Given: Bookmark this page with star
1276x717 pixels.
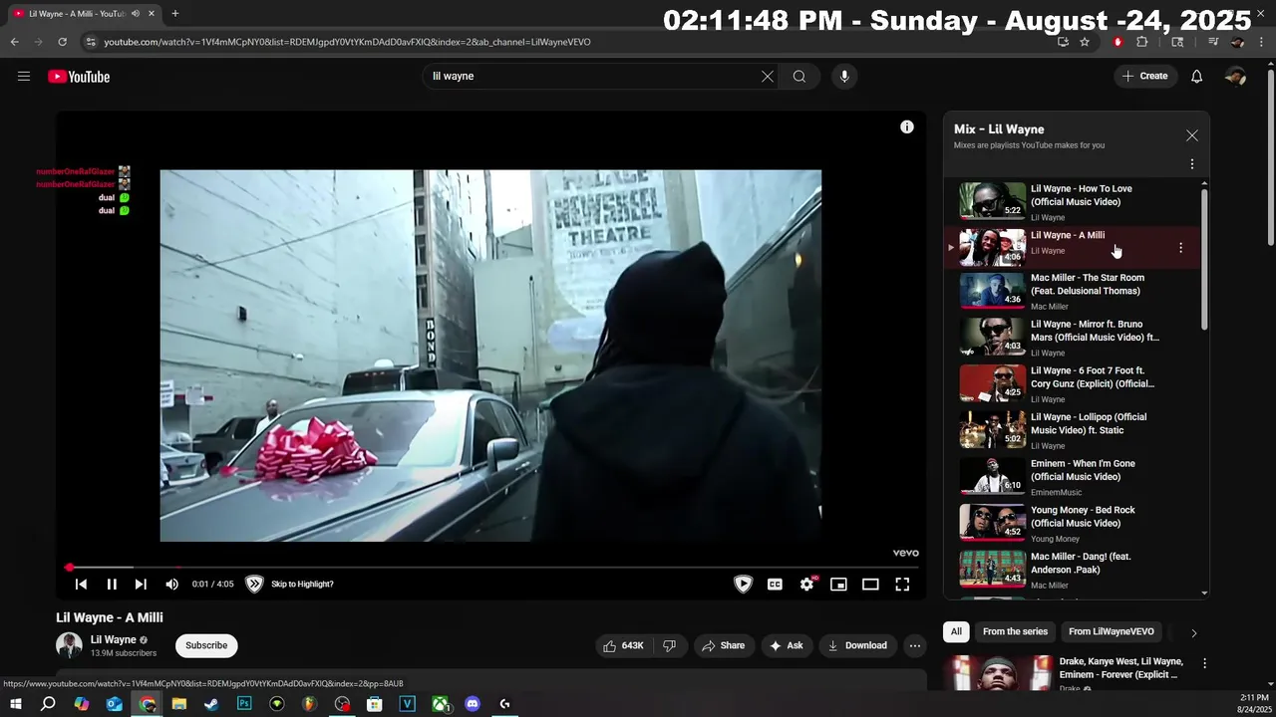Looking at the screenshot, I should click(1085, 42).
